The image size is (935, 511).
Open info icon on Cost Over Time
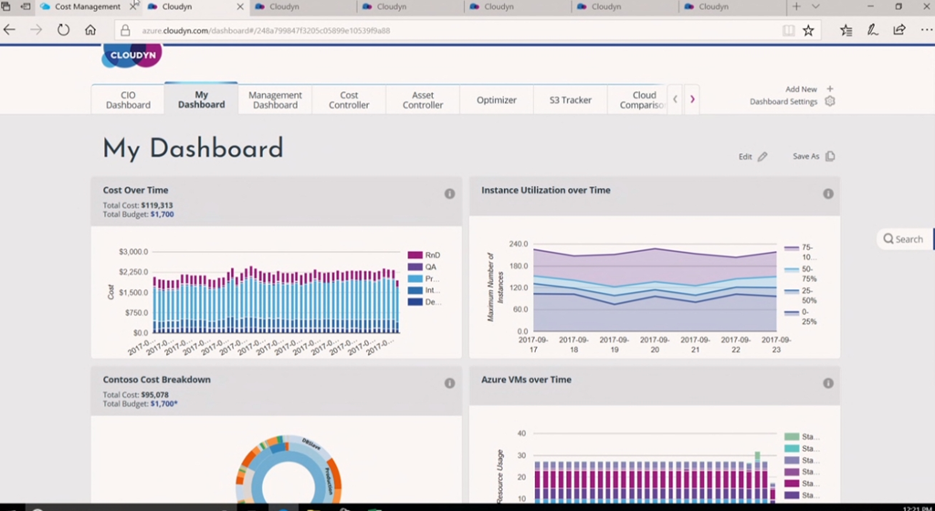pos(449,193)
